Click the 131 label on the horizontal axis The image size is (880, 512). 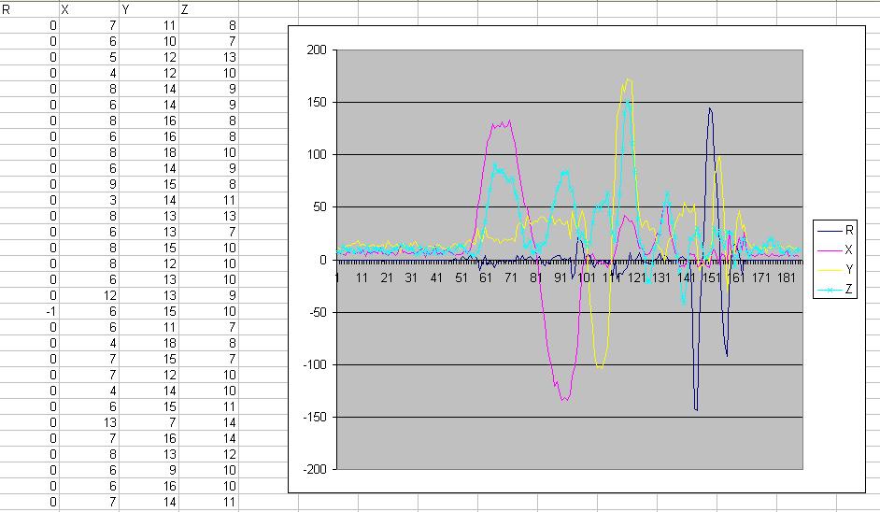click(661, 277)
